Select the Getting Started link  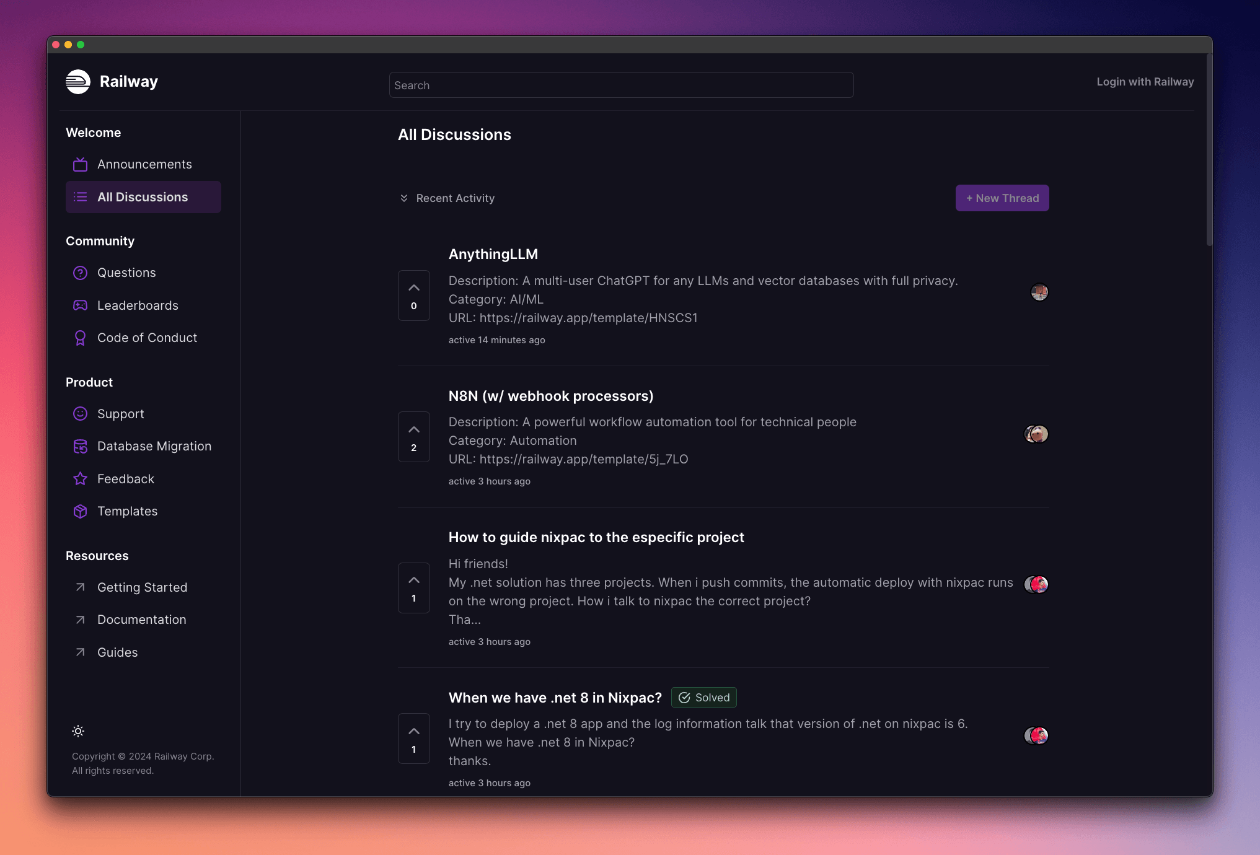click(141, 587)
